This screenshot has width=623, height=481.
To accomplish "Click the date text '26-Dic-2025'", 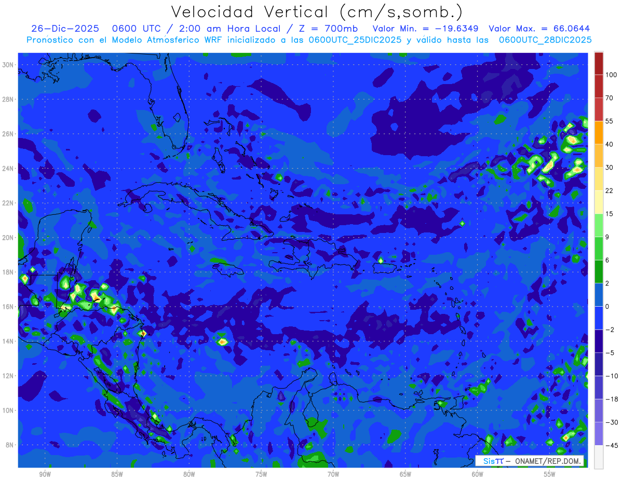I will [x=65, y=28].
